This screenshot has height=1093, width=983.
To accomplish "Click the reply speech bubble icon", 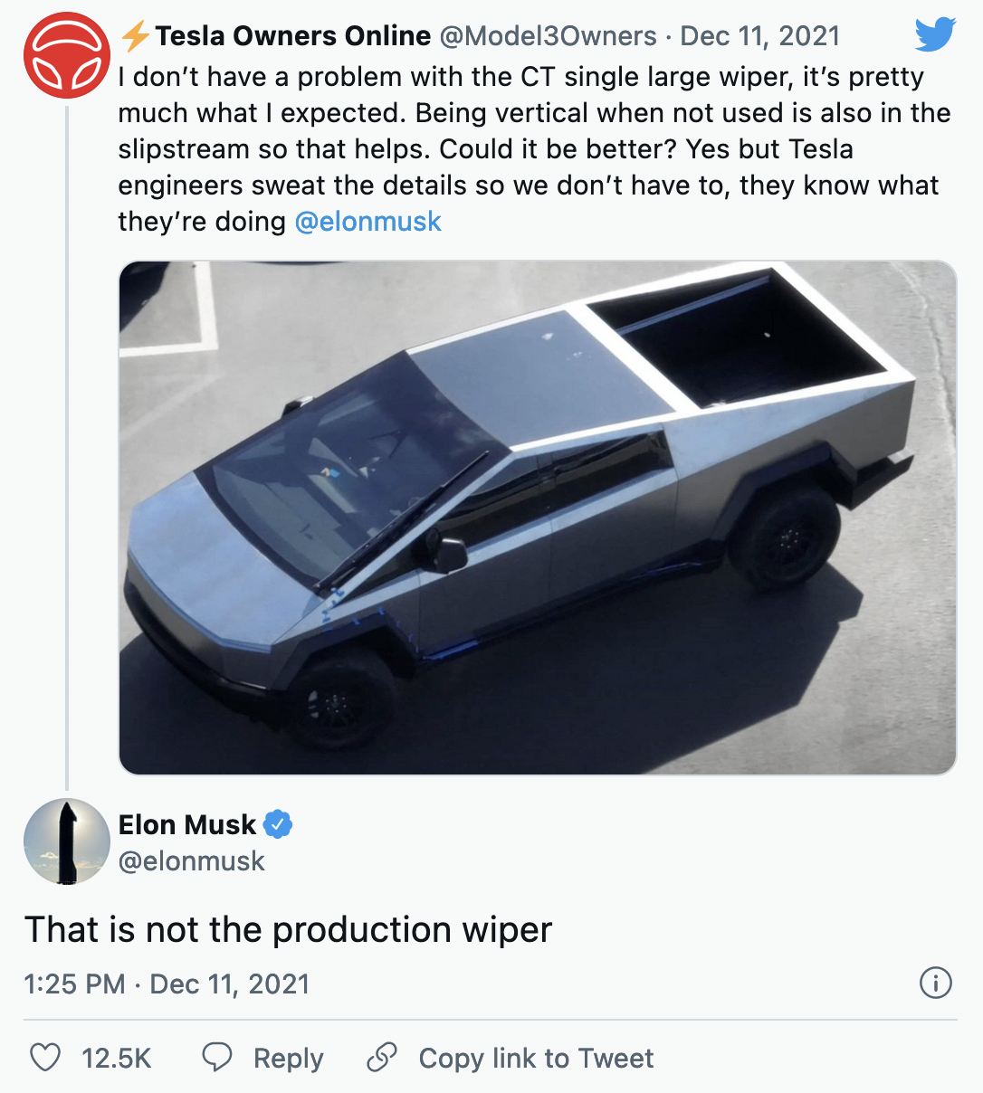I will (216, 1057).
